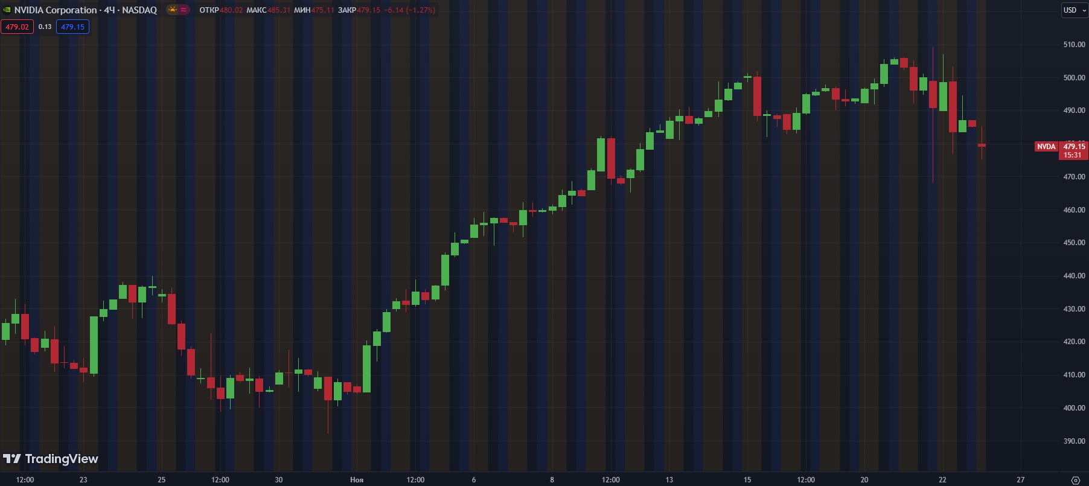Click the МАКС 485.31 high value
Screen dimensions: 1089x486
coord(268,10)
